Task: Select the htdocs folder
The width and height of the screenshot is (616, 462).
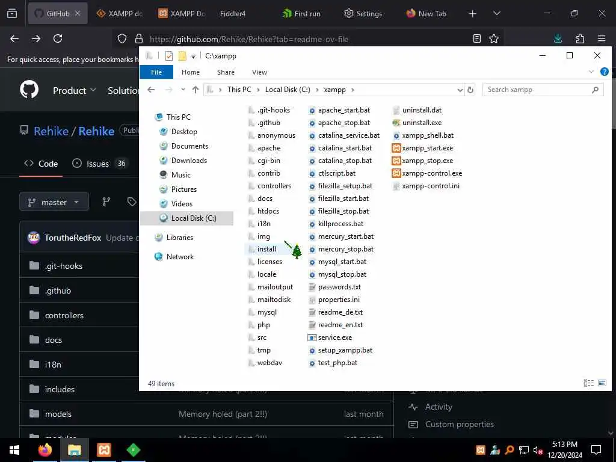Action: [263, 211]
